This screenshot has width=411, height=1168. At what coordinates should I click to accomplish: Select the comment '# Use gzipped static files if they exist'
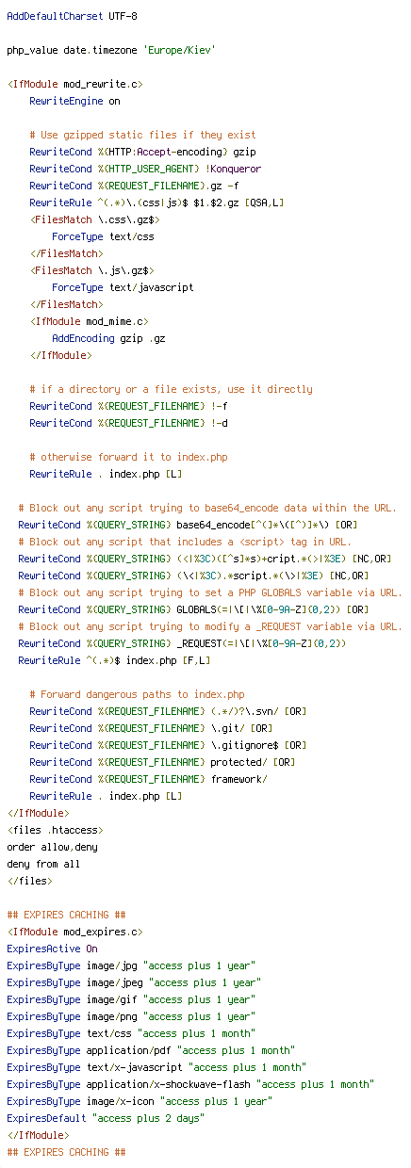[x=142, y=135]
